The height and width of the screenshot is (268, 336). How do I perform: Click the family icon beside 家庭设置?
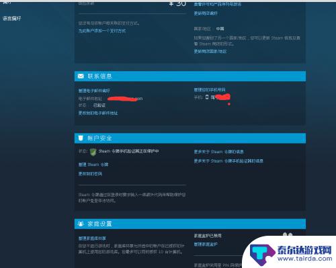(81, 224)
